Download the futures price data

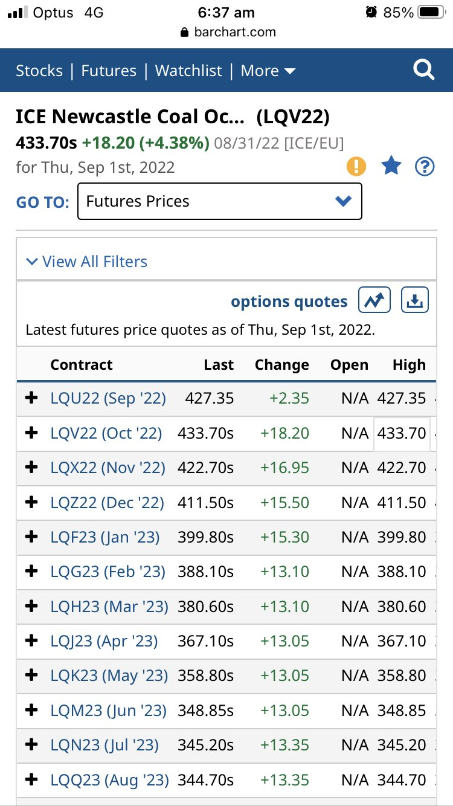(415, 300)
